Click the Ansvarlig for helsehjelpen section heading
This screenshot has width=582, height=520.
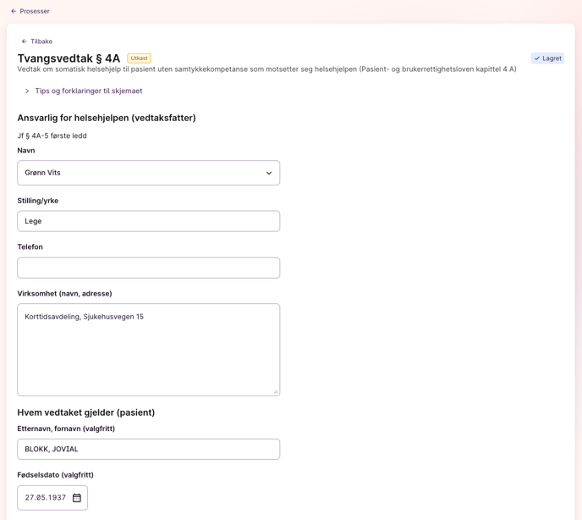[x=107, y=118]
